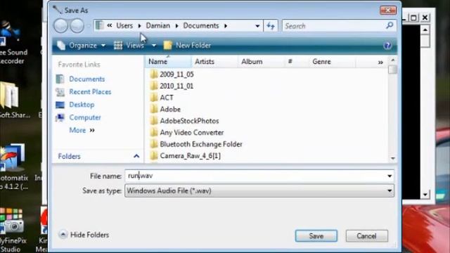
Task: Click the Adobe folder icon
Action: click(154, 109)
